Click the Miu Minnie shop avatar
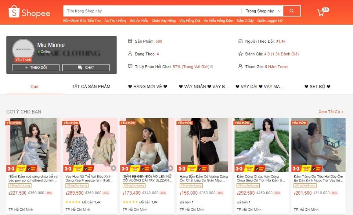Screen dimensions: 353x215 click(x=23, y=50)
